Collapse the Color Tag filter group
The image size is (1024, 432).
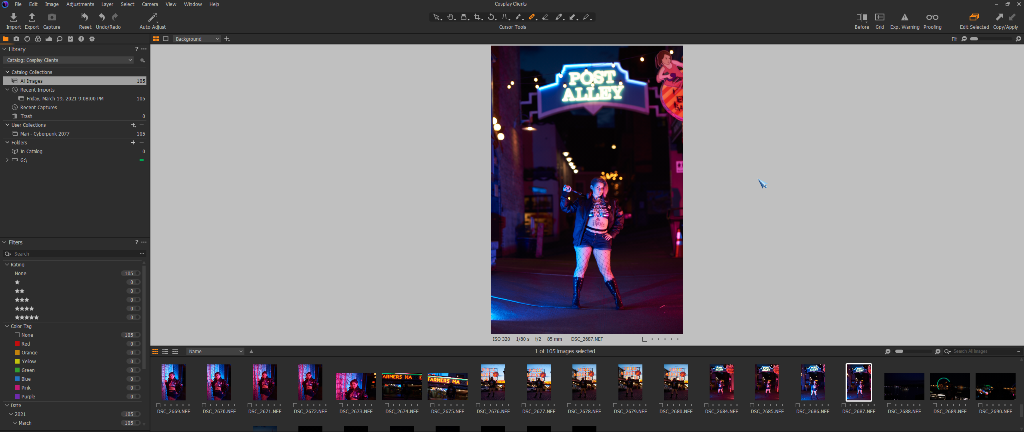[x=7, y=326]
